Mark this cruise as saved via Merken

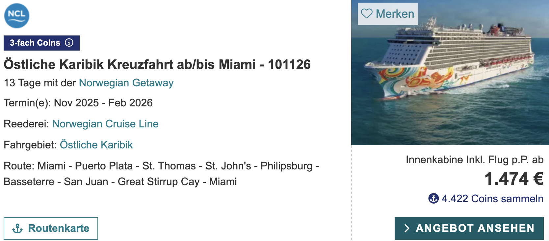(387, 13)
